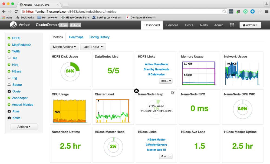Screen dimensions: 270x164
Task: Open the Cluster Load chart
Action: coord(113,111)
